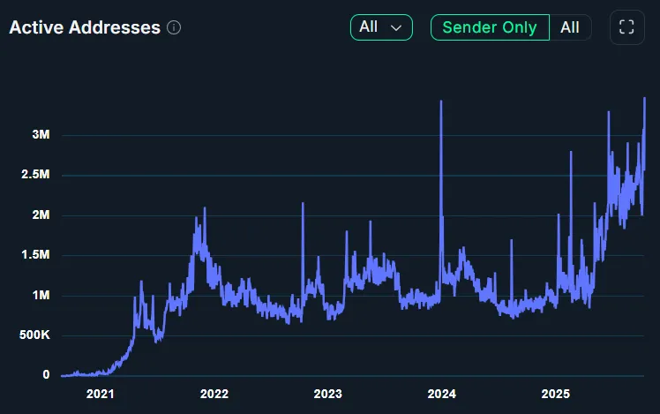Click the 500K y-axis label
This screenshot has width=660, height=414.
tap(34, 335)
